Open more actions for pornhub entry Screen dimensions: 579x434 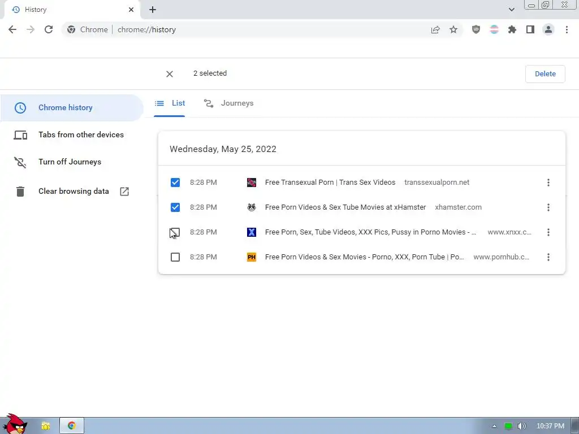tap(548, 257)
